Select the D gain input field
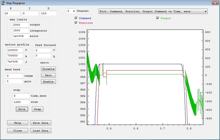220x140 pixels. (x=48, y=13)
